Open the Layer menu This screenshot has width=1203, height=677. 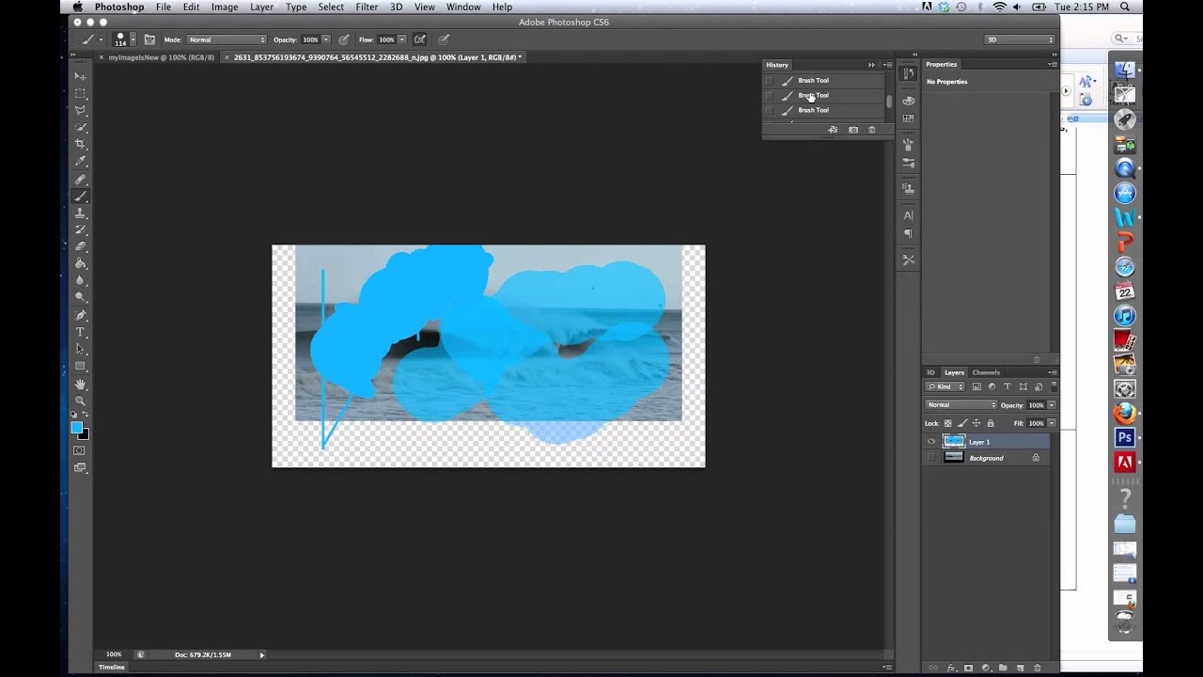click(262, 7)
